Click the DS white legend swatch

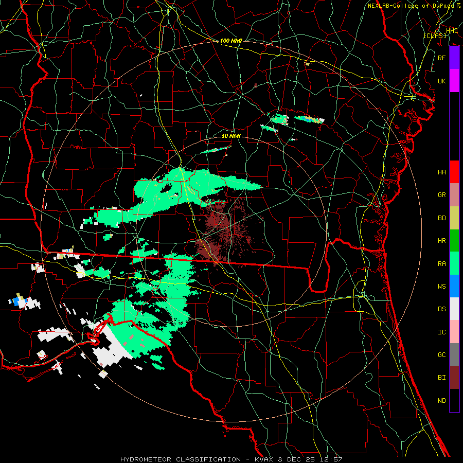click(x=454, y=309)
